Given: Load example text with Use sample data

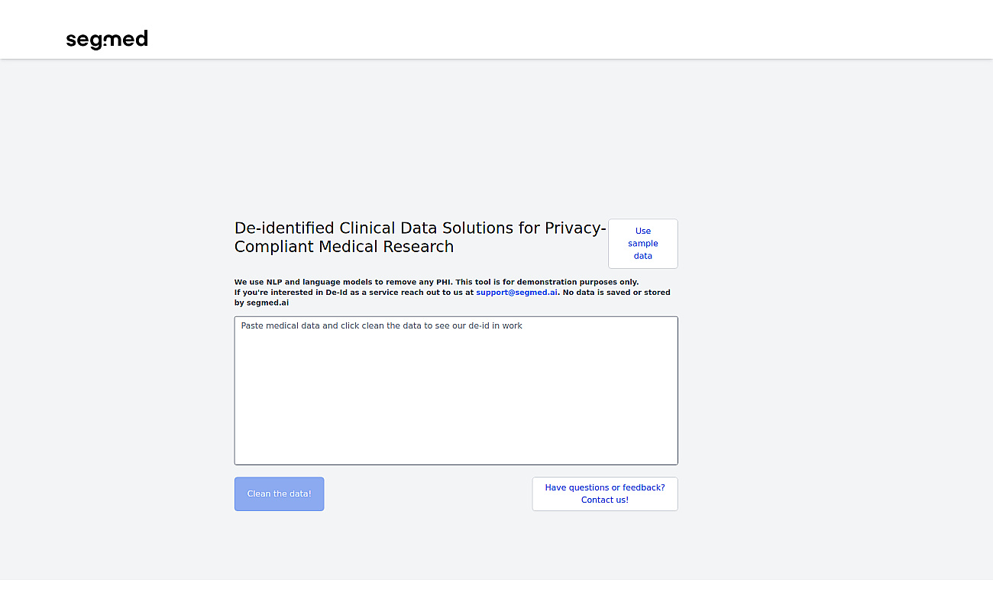Looking at the screenshot, I should [642, 244].
